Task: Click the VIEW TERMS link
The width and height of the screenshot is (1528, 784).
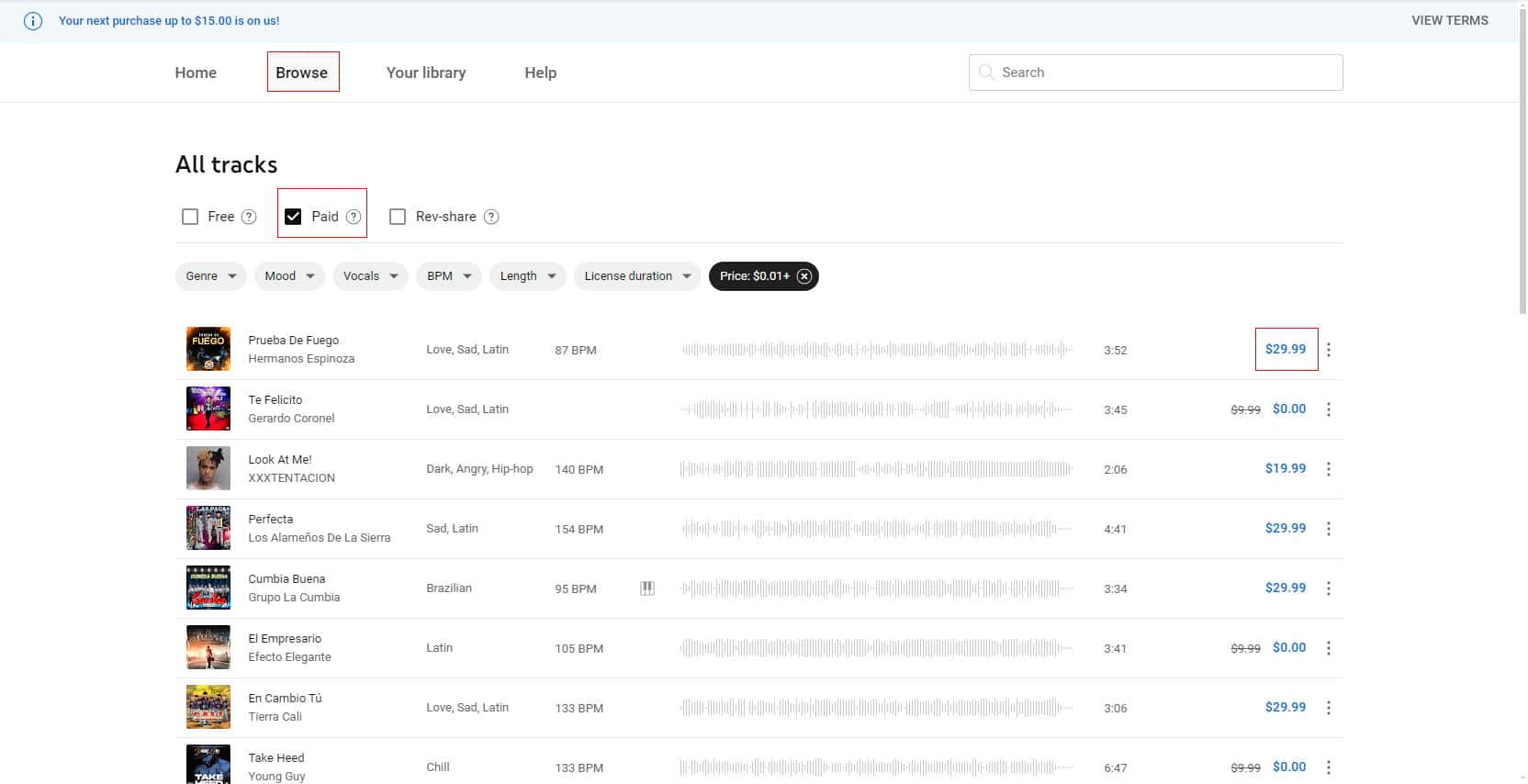Action: [1449, 20]
